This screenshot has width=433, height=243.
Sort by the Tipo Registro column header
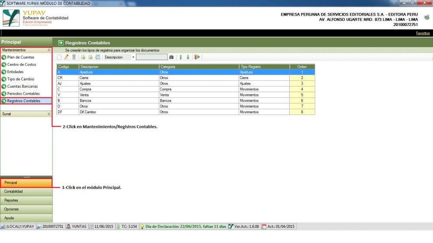pos(264,67)
